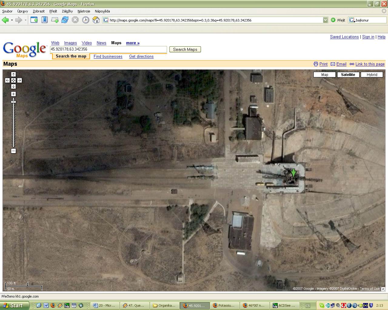Toggle overview map corner arrow
The image size is (388, 310).
[383, 289]
